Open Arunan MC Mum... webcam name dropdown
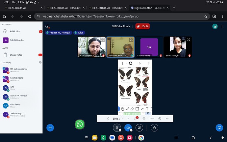227x142 pixels. [117, 56]
